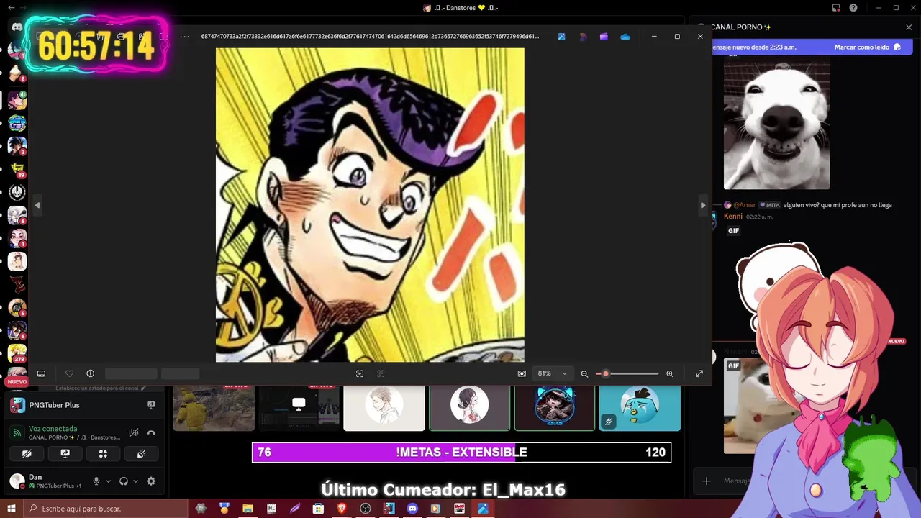
Task: Open the soundboard in the voice panel
Action: tap(141, 454)
